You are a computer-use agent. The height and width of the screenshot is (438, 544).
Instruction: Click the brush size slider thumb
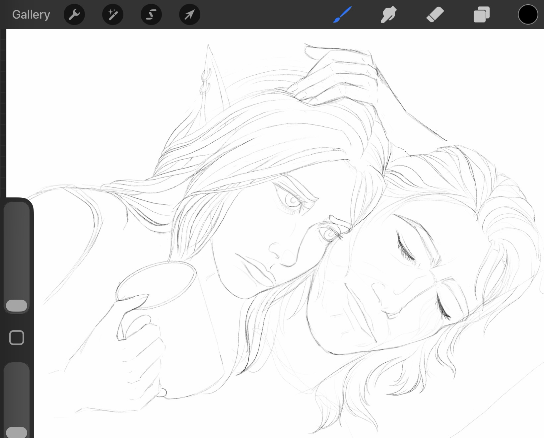pyautogui.click(x=17, y=306)
